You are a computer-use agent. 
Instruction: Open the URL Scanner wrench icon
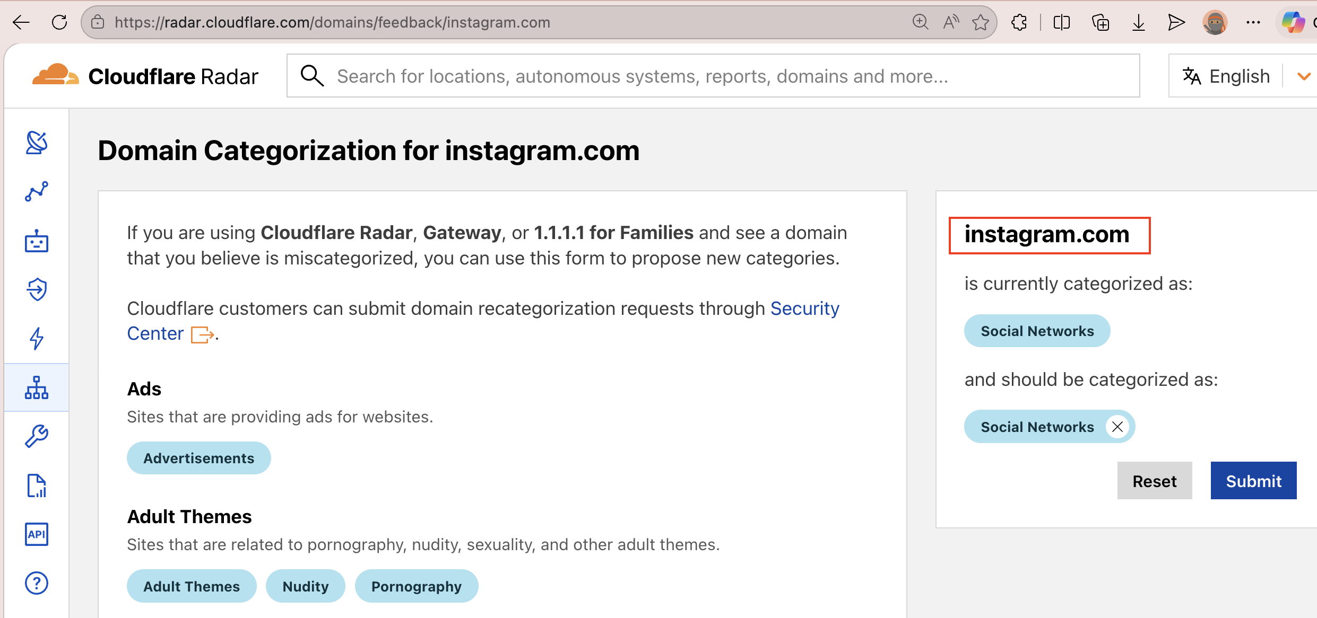(36, 436)
